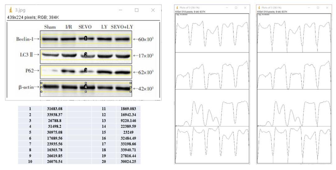Select table cell with value 26788.8

coord(55,120)
